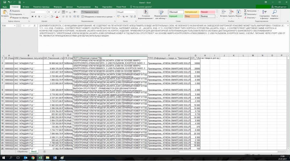Add a new sheet with plus button
The image size is (290, 161).
tap(44, 152)
